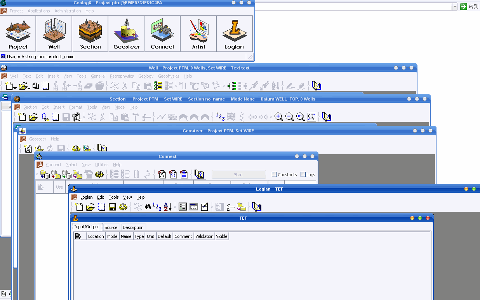Enable the Constants checkbox in Connect window
The height and width of the screenshot is (300, 480).
point(274,175)
